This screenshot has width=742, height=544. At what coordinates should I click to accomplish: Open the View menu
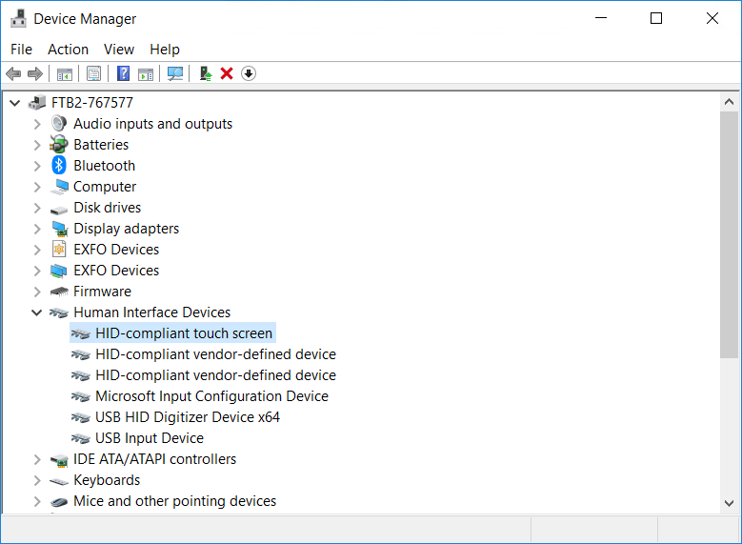pyautogui.click(x=119, y=50)
